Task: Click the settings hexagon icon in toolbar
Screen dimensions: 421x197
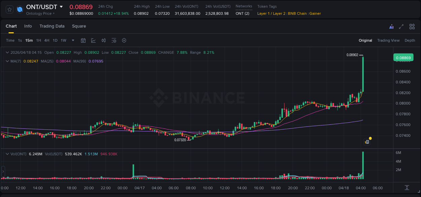Action: [124, 40]
